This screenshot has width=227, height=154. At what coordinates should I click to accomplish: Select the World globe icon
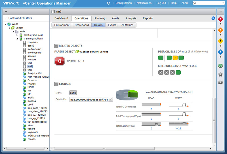[x=9, y=24]
